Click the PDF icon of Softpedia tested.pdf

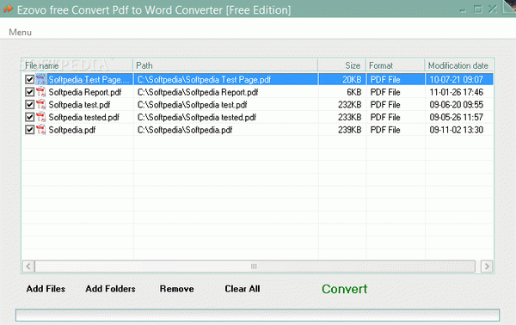(40, 117)
